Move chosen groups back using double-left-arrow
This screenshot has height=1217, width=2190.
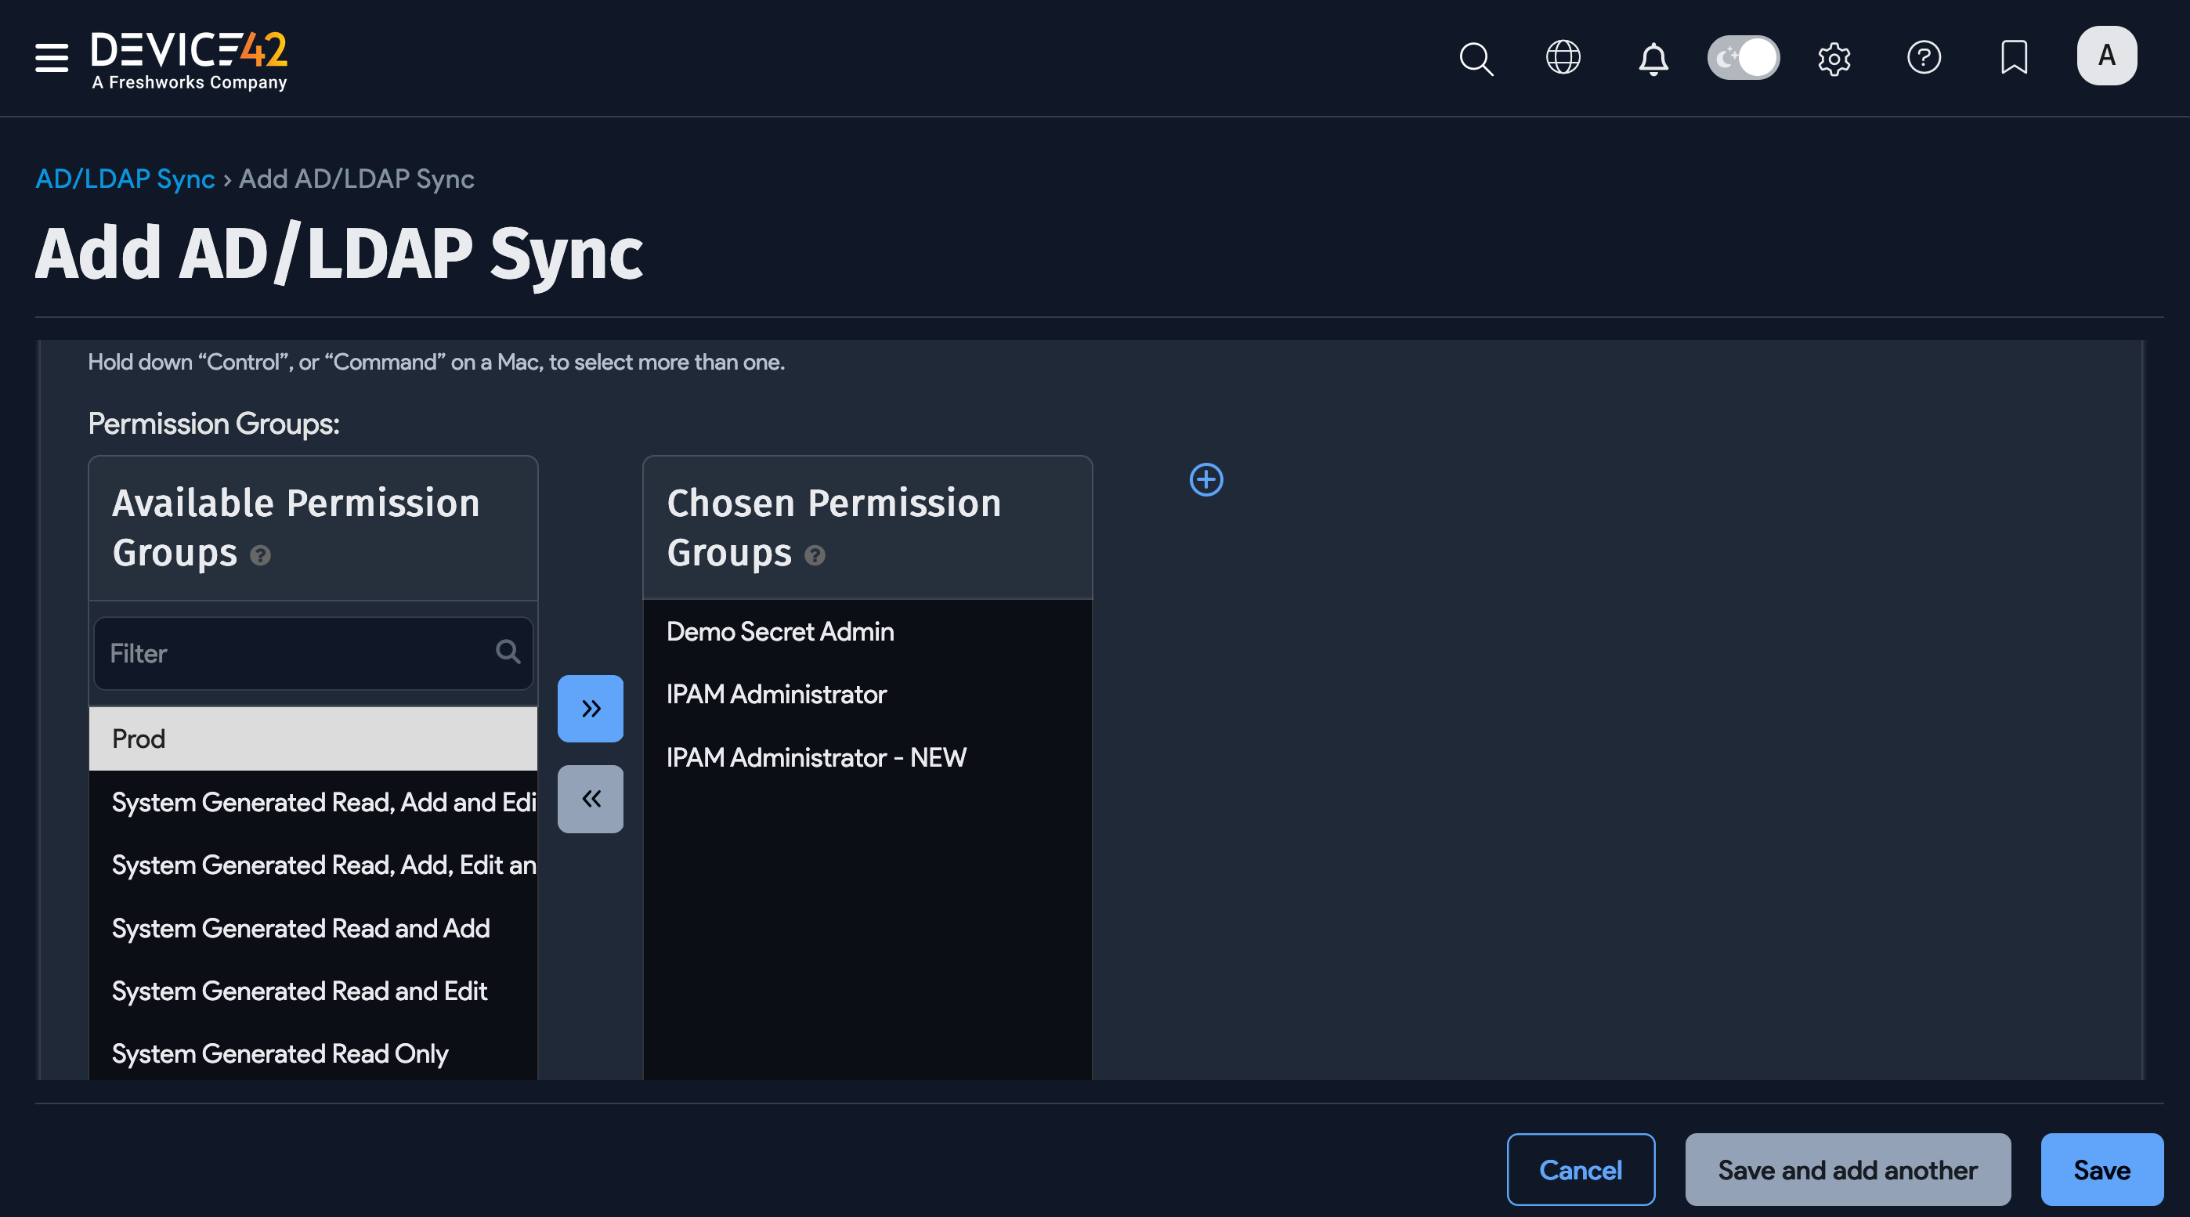pyautogui.click(x=590, y=798)
